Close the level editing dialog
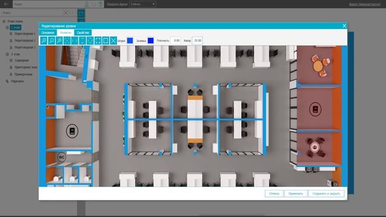 344,26
